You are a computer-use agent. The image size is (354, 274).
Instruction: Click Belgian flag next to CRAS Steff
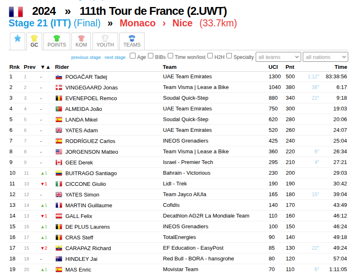pos(59,237)
